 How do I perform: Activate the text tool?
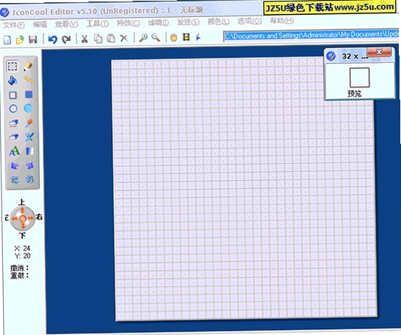(x=14, y=151)
